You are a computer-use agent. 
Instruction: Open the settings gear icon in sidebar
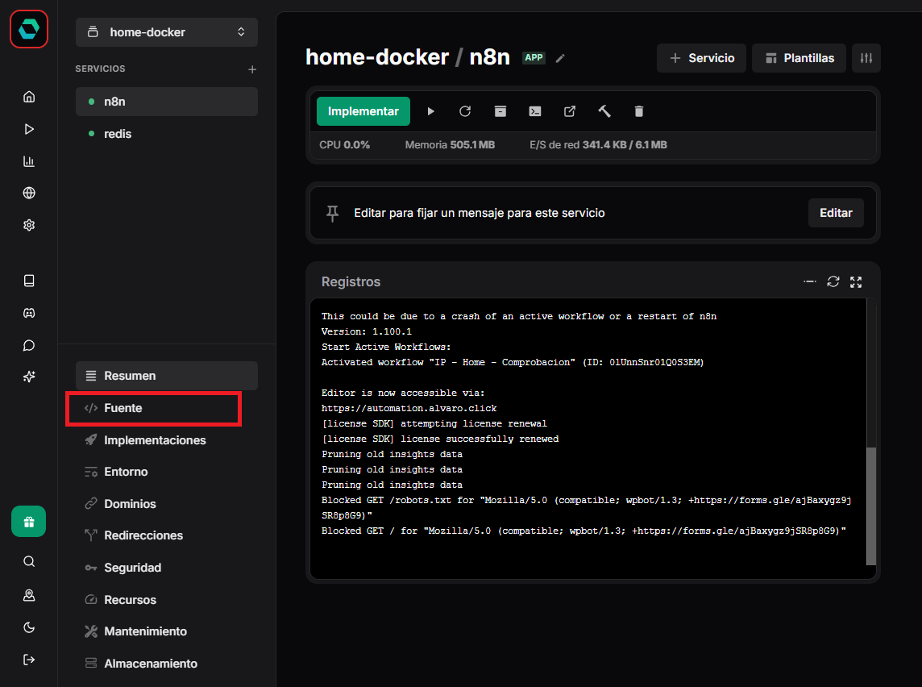coord(29,225)
